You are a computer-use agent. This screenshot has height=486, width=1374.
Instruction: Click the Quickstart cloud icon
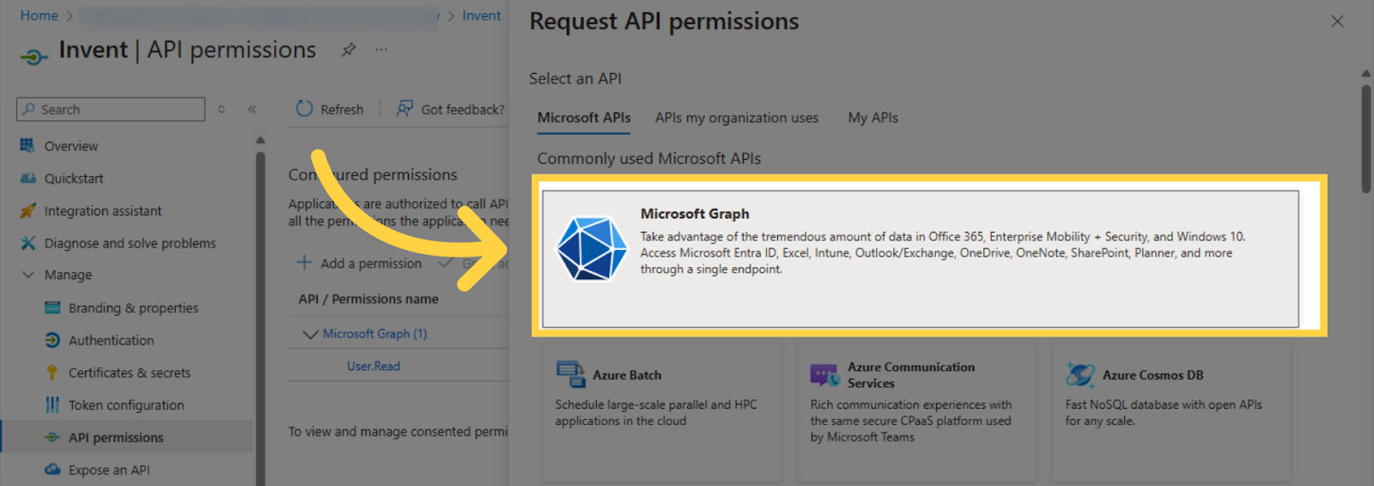tap(27, 179)
